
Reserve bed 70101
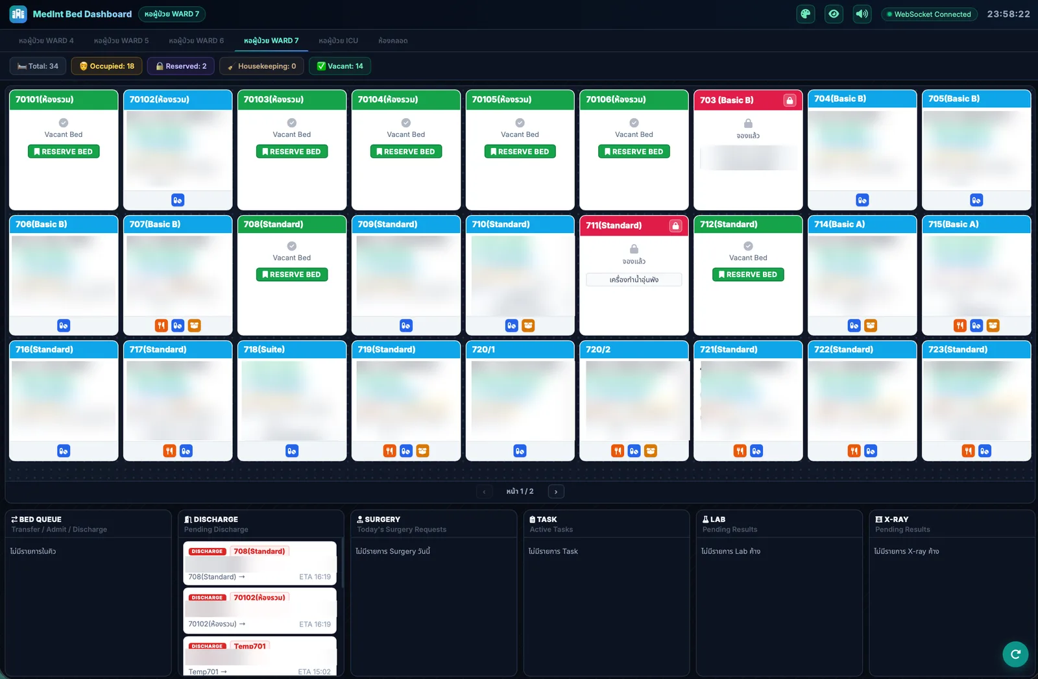click(x=64, y=151)
